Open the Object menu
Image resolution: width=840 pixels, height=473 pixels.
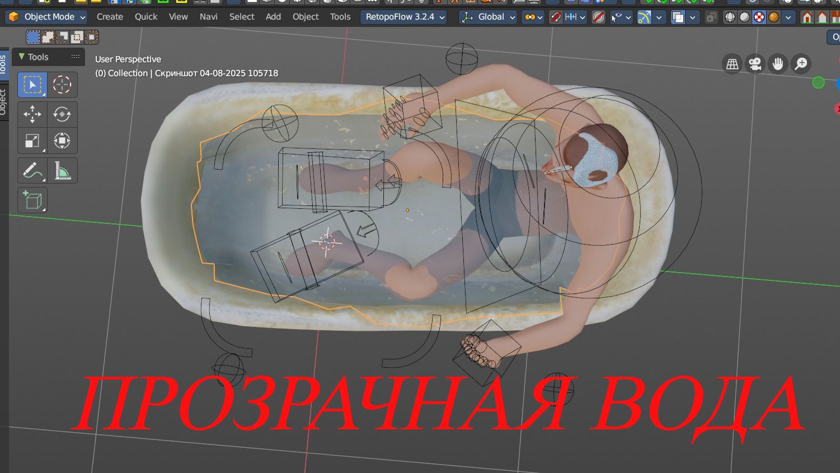click(306, 17)
